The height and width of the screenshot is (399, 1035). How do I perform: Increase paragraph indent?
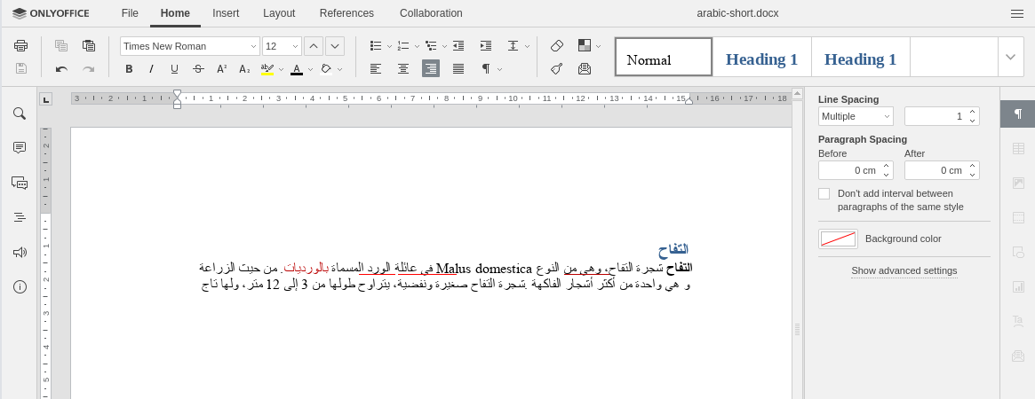coord(486,46)
